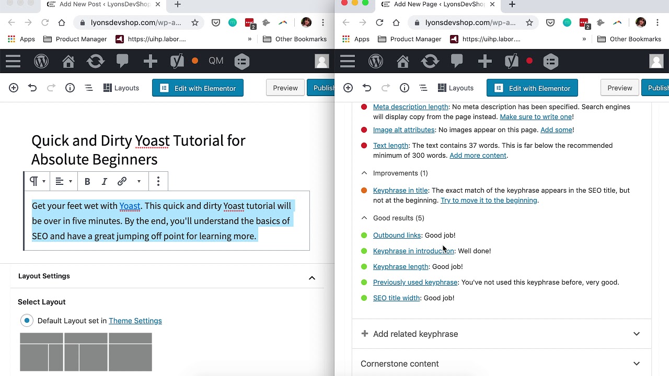Open Meta description length link

click(411, 107)
